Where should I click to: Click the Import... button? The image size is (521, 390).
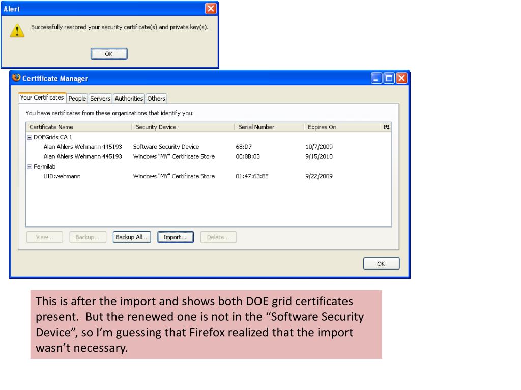click(x=176, y=237)
